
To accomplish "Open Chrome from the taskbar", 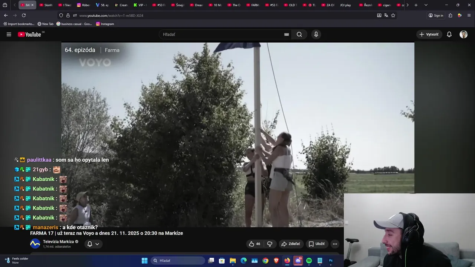I will [265, 261].
